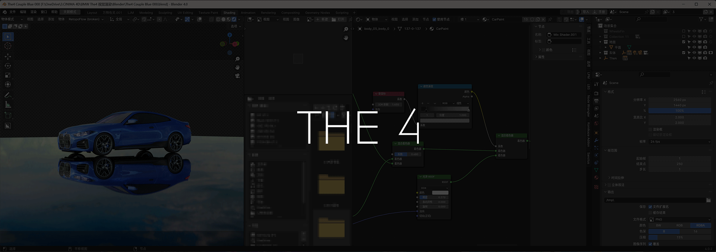The width and height of the screenshot is (716, 252).
Task: Open the 渲染 menu
Action: [x=33, y=12]
